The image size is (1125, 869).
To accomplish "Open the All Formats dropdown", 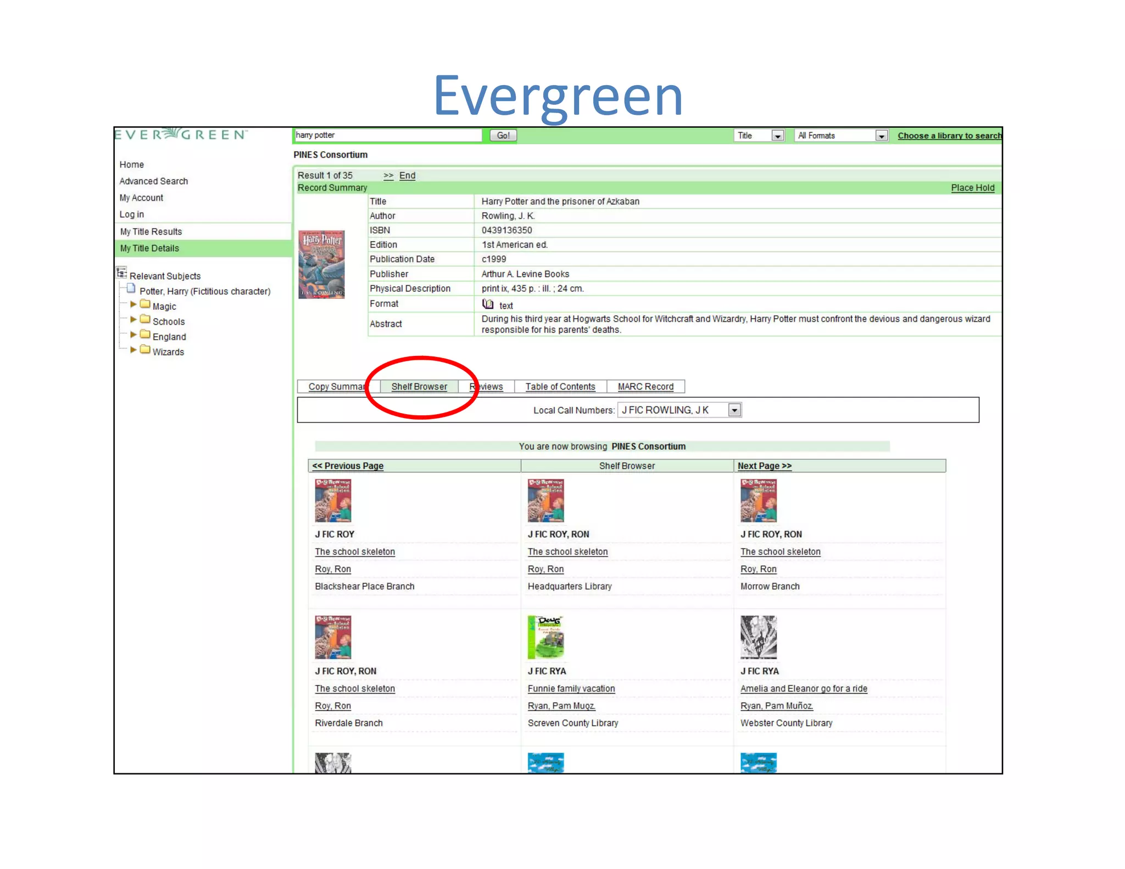I will tap(881, 136).
